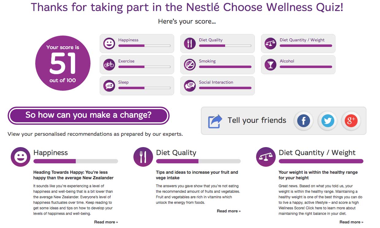
Task: Share your score using the Twitter icon
Action: tap(327, 121)
